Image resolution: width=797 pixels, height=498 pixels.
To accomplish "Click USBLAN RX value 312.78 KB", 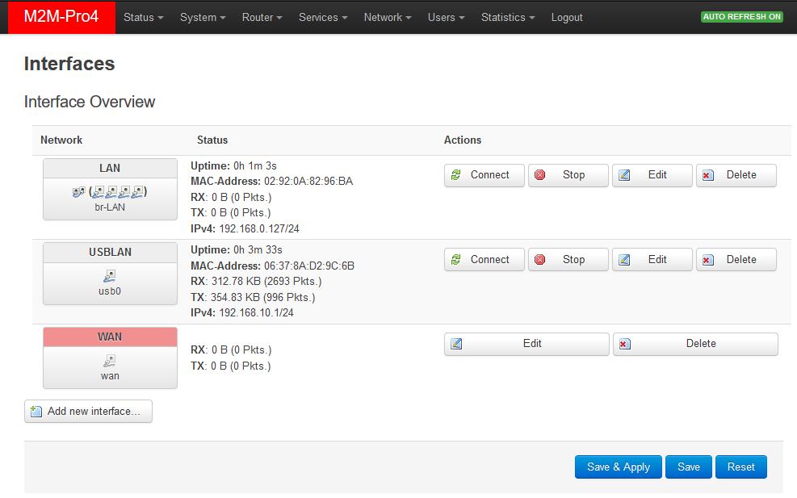I will [x=236, y=281].
